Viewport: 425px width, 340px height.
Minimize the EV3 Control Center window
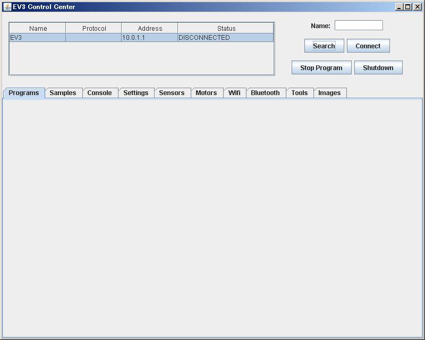pyautogui.click(x=399, y=7)
